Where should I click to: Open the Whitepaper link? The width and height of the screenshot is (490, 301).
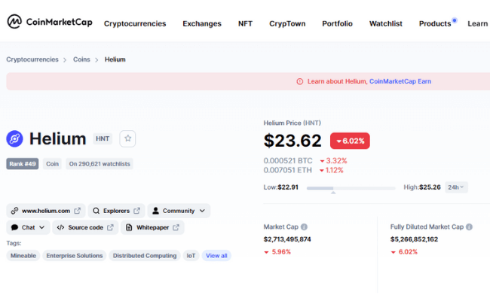point(152,227)
